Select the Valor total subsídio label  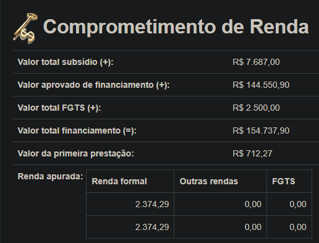(x=66, y=62)
